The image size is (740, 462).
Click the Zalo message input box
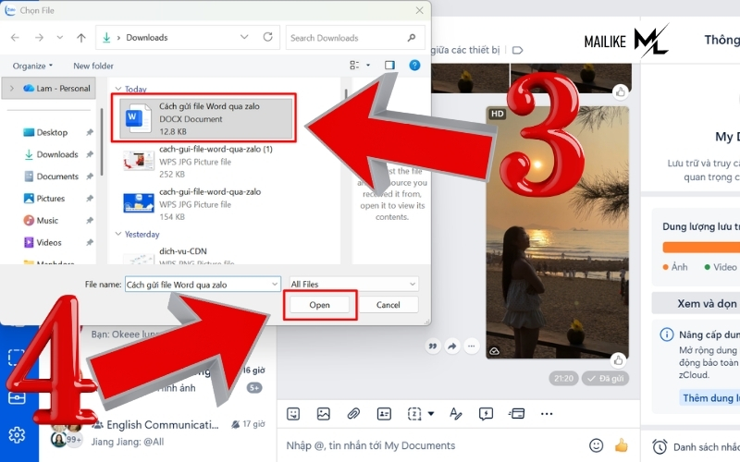click(x=432, y=445)
